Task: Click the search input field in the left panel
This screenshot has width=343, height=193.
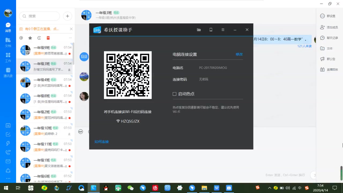Action: point(39,16)
